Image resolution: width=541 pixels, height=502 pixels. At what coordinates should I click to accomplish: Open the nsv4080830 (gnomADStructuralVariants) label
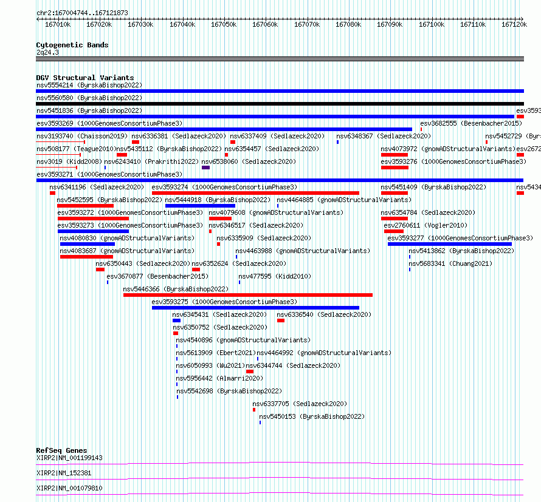coord(127,238)
